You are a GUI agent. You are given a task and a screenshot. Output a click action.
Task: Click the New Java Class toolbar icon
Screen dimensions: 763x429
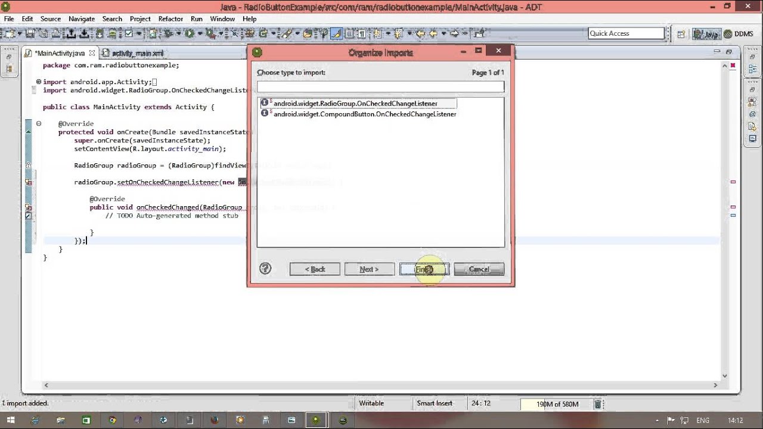coord(263,34)
